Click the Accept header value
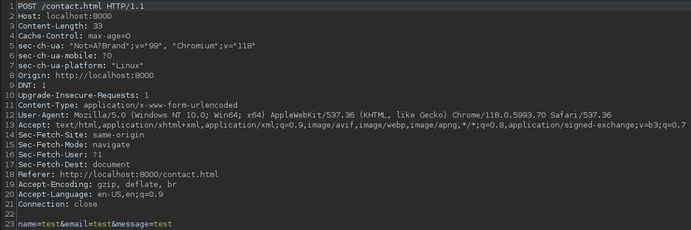Screen dimensions: 691x230 pos(371,125)
